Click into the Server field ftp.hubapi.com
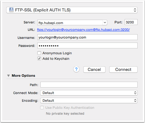145x123 pixels. click(70, 23)
